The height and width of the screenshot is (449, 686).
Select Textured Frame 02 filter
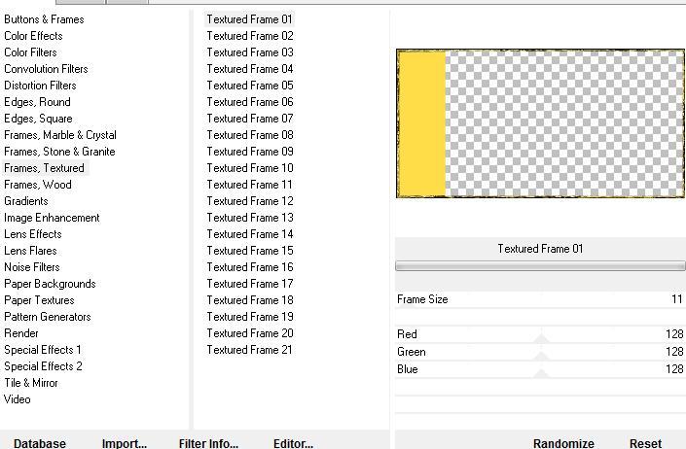coord(249,36)
